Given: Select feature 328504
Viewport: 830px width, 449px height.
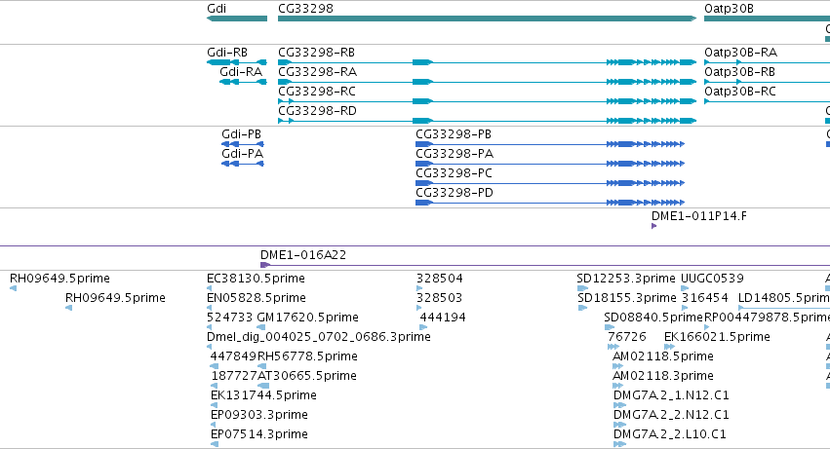Looking at the screenshot, I should point(439,279).
